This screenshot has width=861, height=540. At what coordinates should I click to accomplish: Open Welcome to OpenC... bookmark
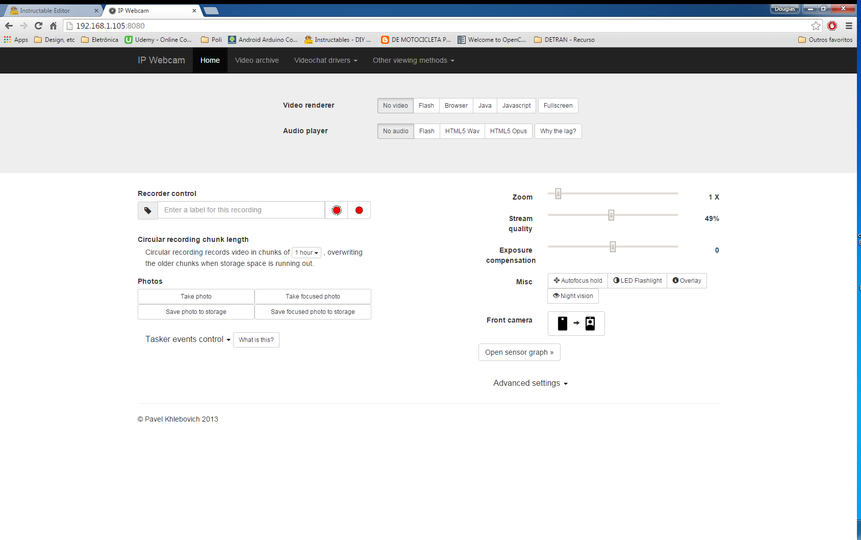pos(492,39)
